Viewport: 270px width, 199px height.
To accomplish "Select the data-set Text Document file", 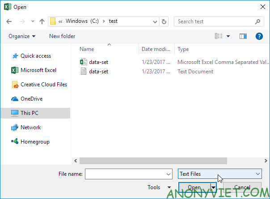I will [97, 71].
